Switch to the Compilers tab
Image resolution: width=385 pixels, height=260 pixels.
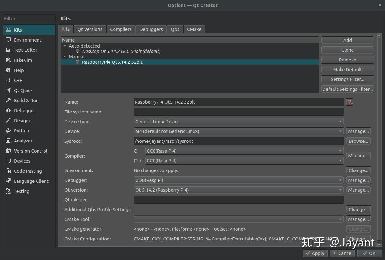click(x=121, y=29)
